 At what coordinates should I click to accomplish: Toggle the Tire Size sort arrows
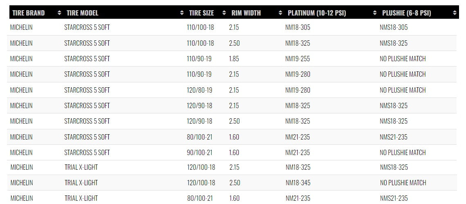[224, 13]
